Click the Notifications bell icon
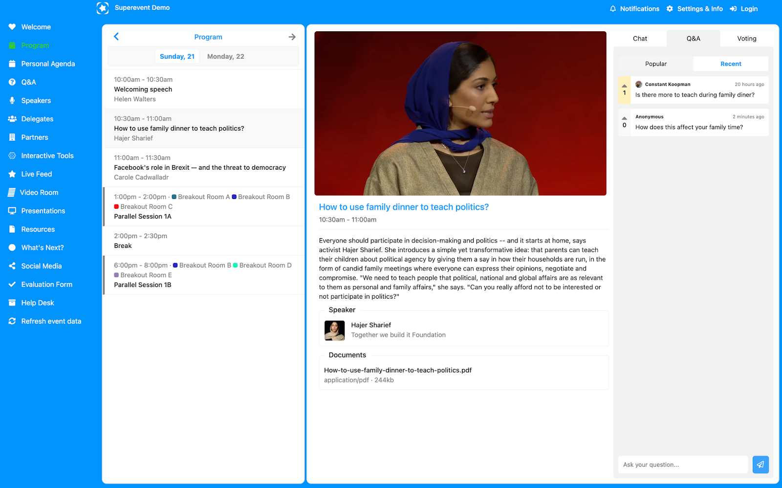782x488 pixels. pos(613,9)
